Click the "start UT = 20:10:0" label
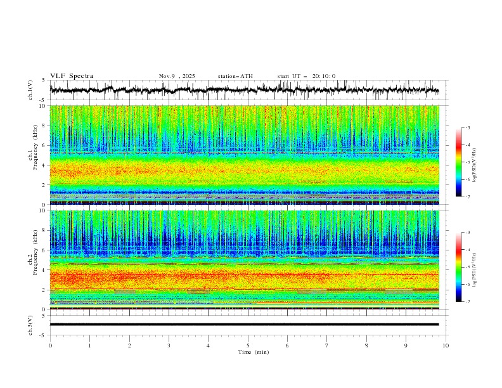 pos(306,76)
